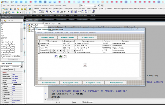Click the Save icon in toolbar
Screen dimensions: 165x105
point(11,9)
